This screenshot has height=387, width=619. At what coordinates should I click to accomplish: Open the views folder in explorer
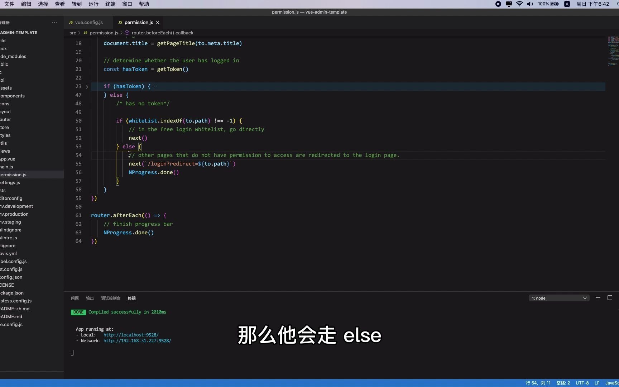point(32,151)
